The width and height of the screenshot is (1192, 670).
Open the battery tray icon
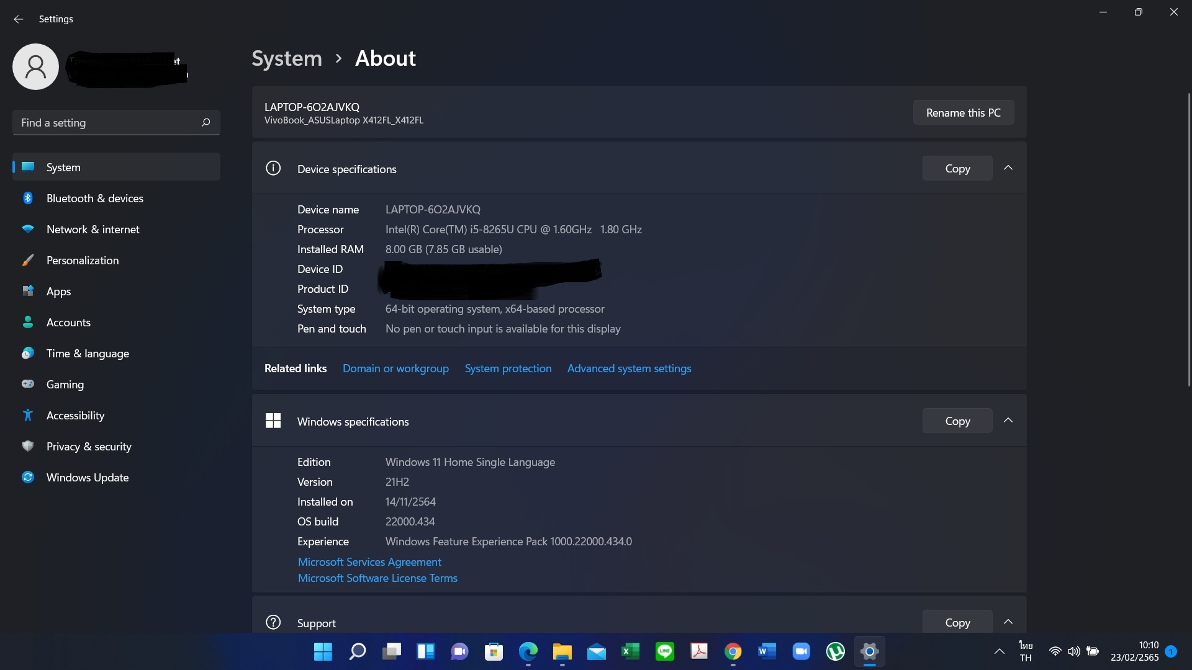[1093, 652]
